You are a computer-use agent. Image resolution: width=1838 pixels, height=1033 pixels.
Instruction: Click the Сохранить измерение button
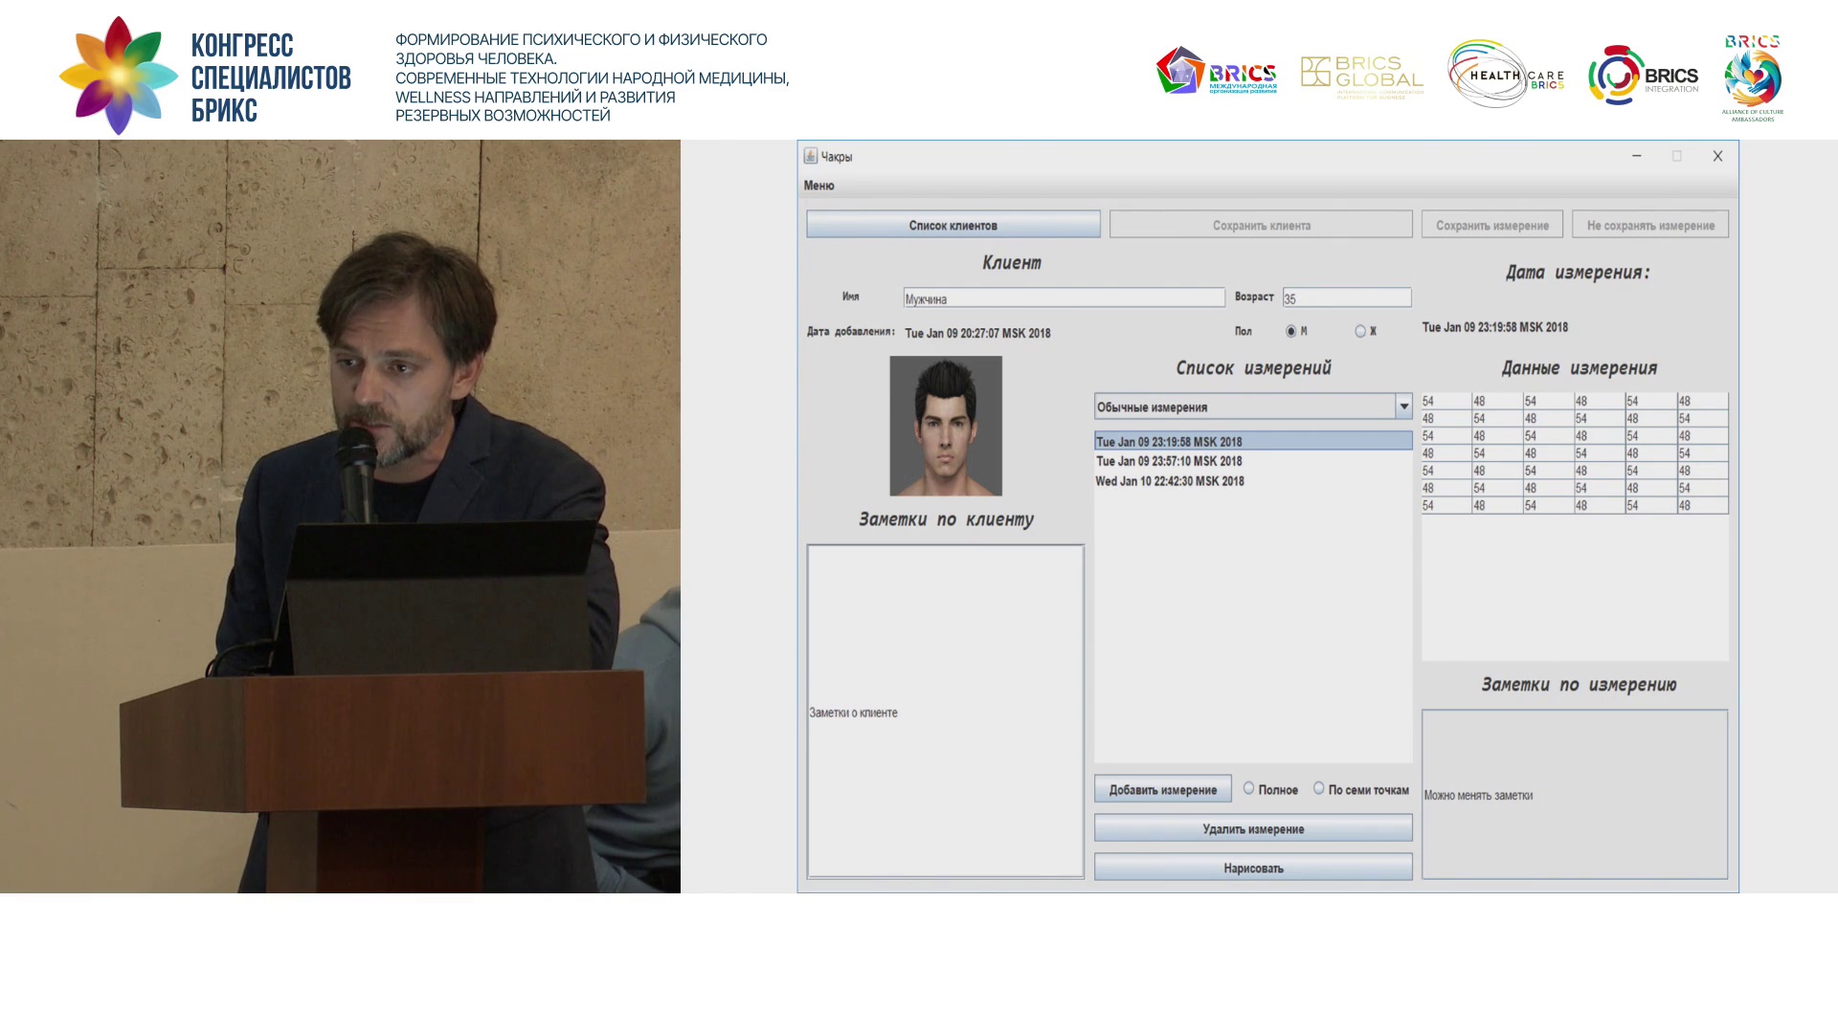pyautogui.click(x=1491, y=225)
